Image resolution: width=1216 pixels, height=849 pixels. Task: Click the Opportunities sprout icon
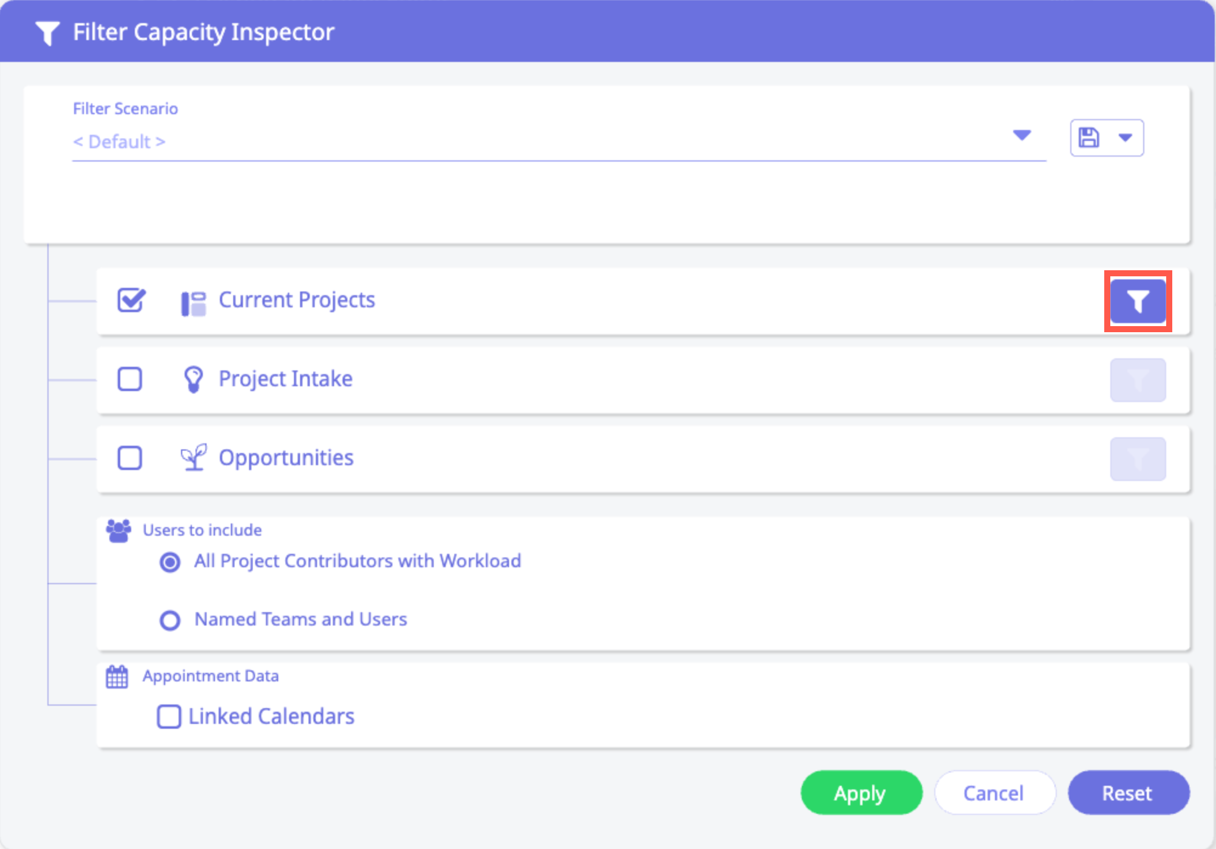(x=193, y=458)
